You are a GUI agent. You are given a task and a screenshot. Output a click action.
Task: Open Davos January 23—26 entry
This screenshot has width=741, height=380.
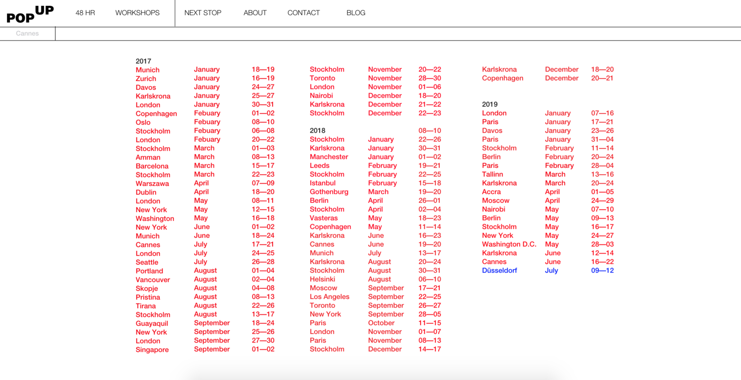click(x=548, y=131)
